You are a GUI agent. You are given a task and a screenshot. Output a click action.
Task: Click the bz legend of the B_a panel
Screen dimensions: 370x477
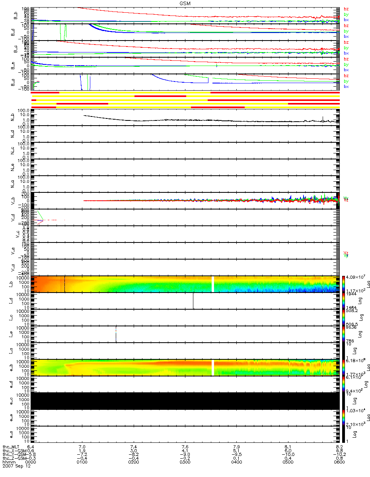[x=346, y=76]
